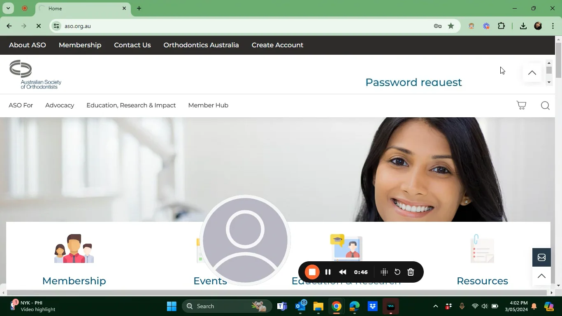562x316 pixels.
Task: Click back-to-top chevron below envelope button
Action: point(541,276)
